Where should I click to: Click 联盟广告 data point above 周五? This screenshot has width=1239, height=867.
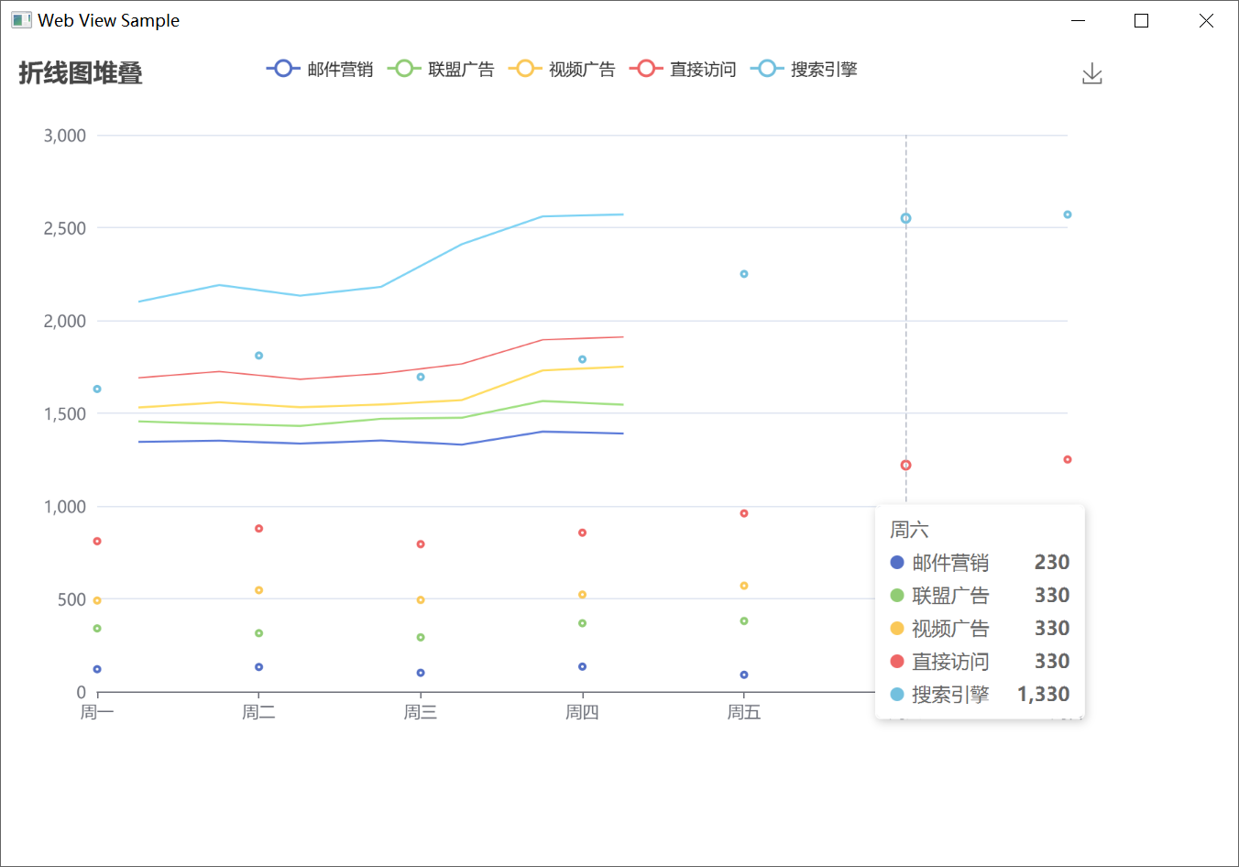[744, 621]
